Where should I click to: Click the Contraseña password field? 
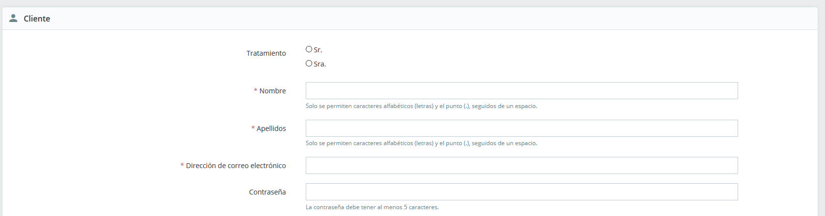(x=521, y=192)
